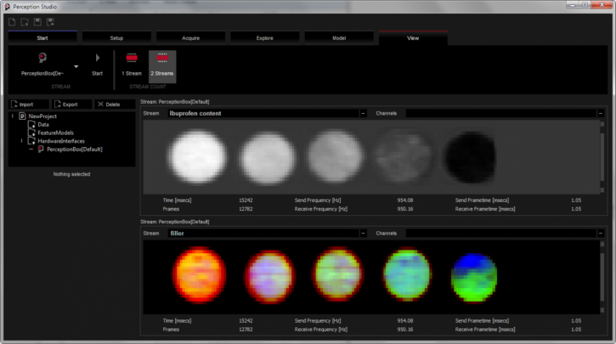Image resolution: width=616 pixels, height=344 pixels.
Task: Click the top Receive Frequency value 950.16
Action: click(405, 209)
